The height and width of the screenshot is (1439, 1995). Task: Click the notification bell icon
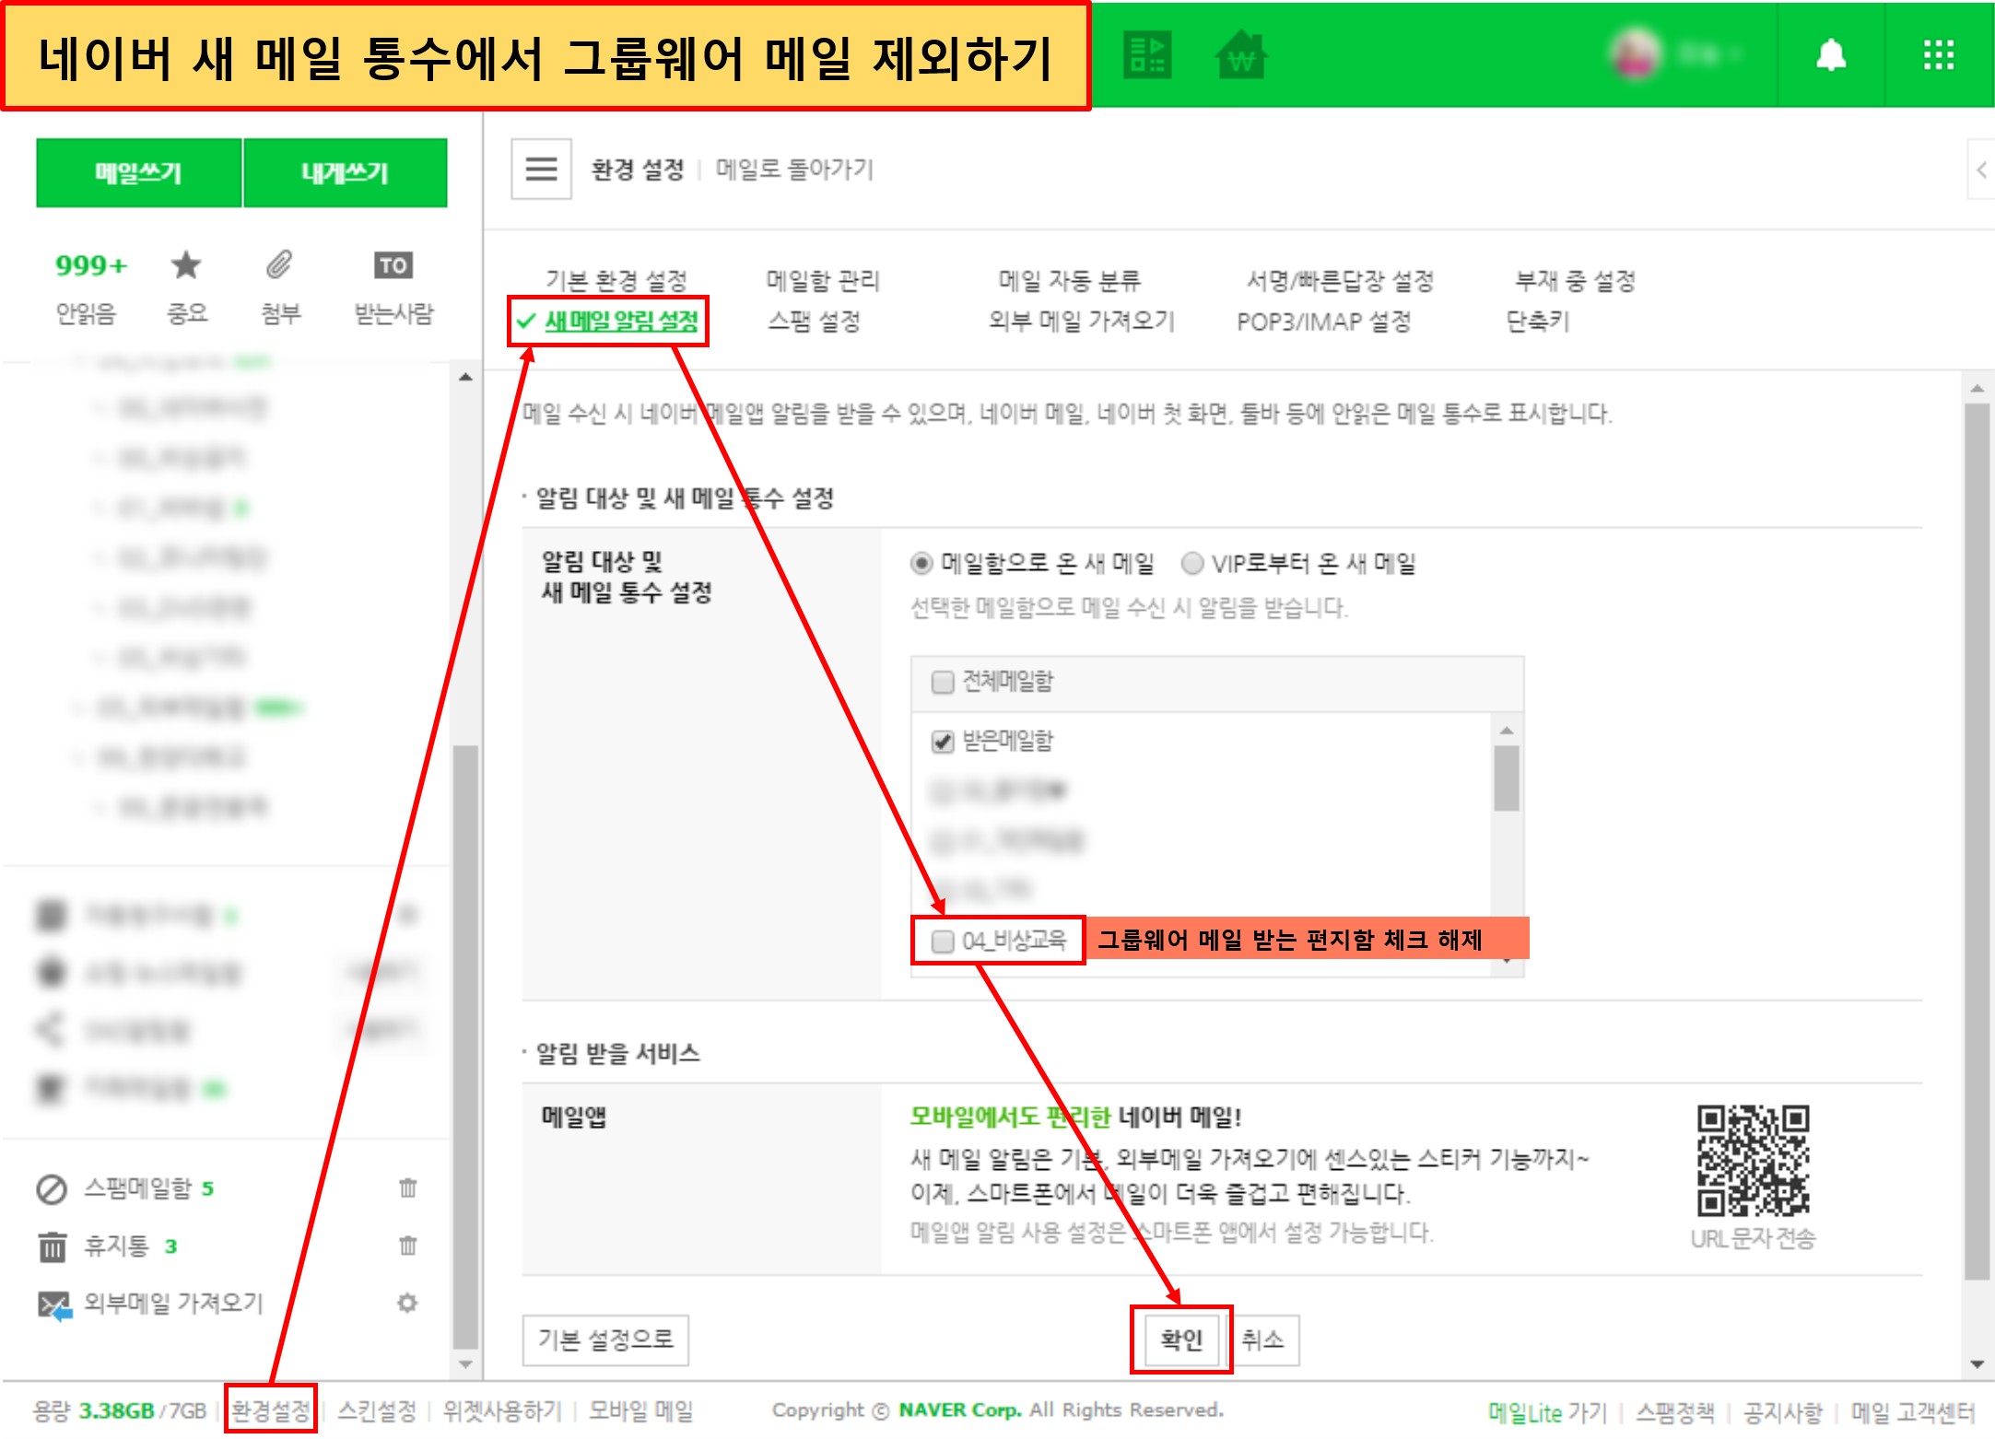pos(1830,55)
